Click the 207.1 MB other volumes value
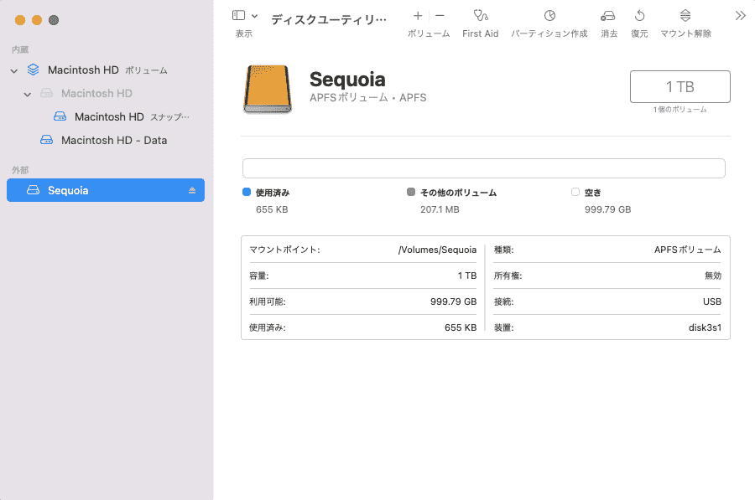 (x=440, y=209)
